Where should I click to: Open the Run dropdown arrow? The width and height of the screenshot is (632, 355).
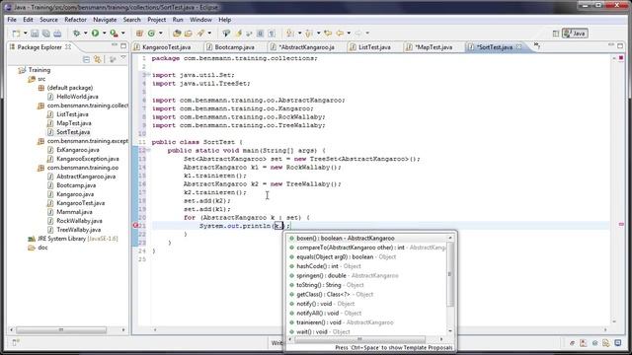(104, 34)
